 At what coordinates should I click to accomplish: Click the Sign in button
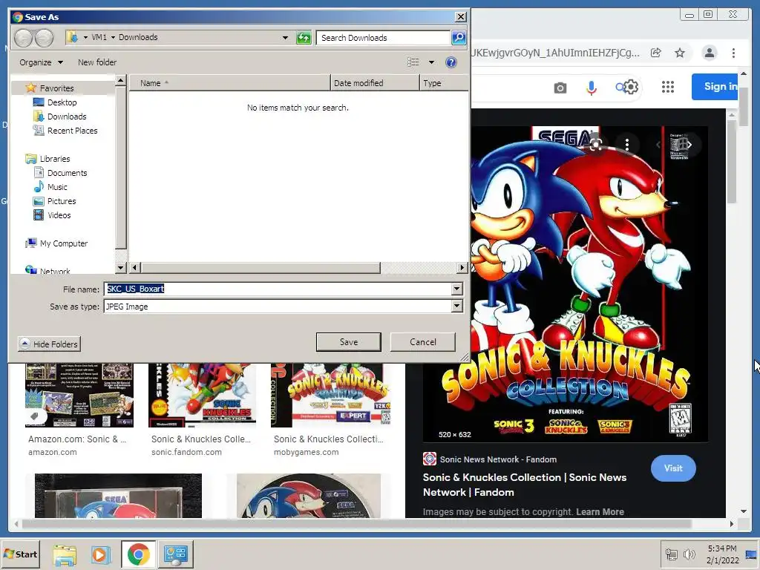tap(715, 87)
